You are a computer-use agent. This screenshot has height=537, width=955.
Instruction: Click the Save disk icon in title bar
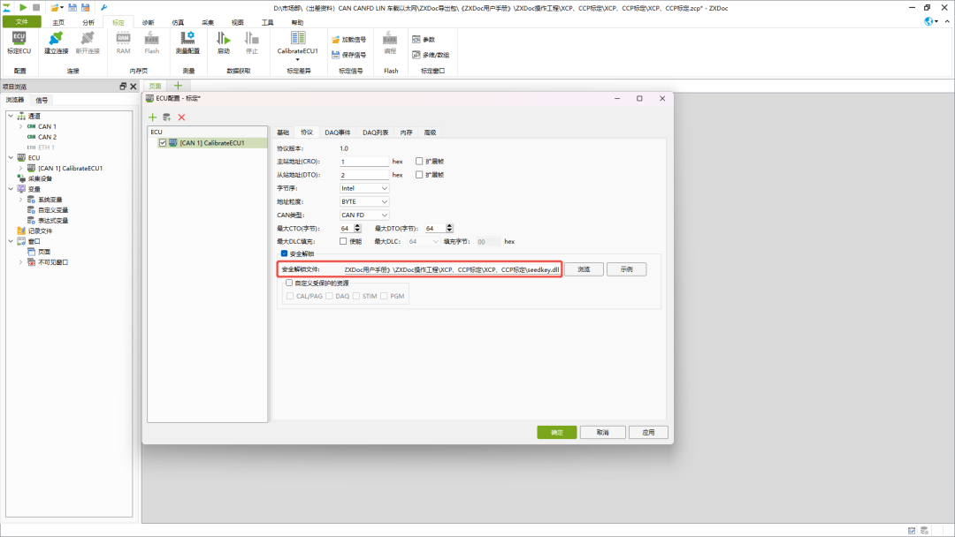coord(73,8)
